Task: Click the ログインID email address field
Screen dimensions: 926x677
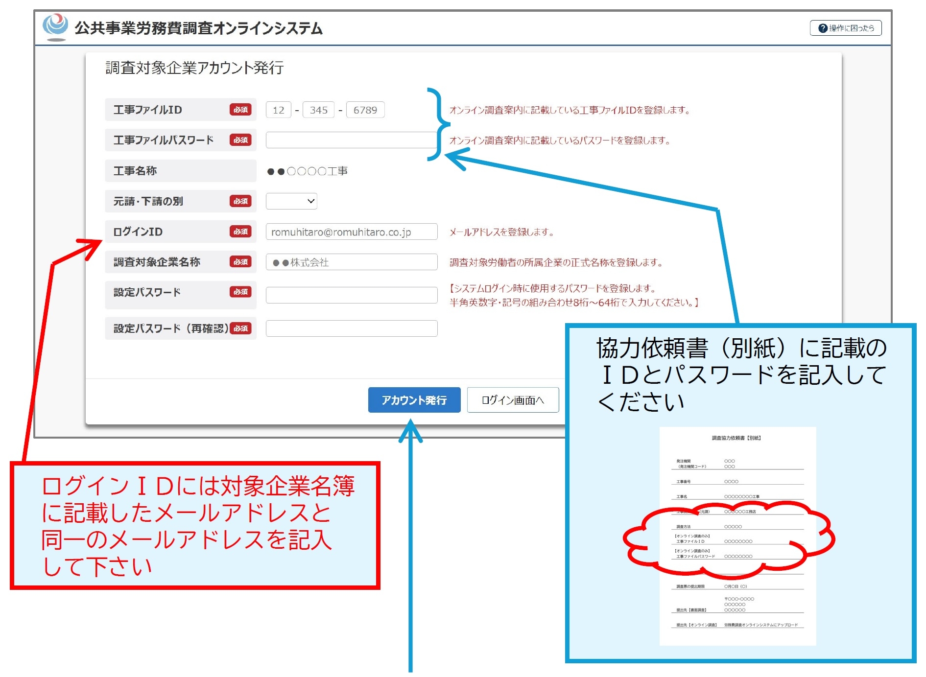Action: tap(351, 232)
